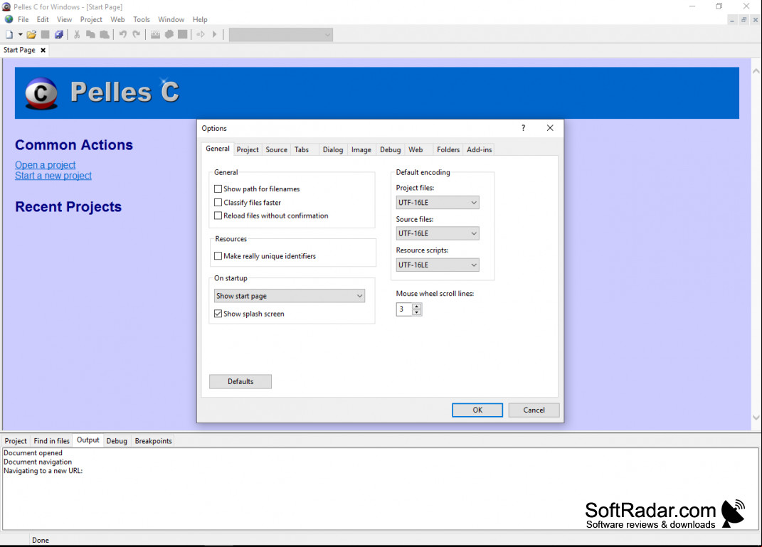
Task: Click the Stop build toolbar icon
Action: (183, 34)
